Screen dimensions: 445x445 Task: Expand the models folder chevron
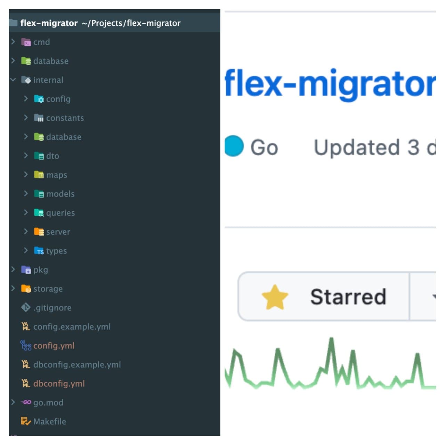coord(26,194)
